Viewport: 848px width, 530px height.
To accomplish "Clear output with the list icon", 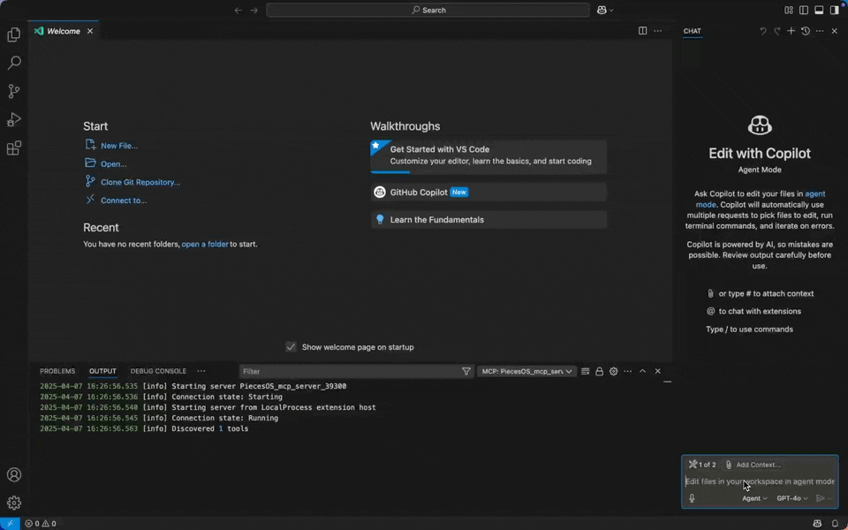I will click(x=585, y=371).
